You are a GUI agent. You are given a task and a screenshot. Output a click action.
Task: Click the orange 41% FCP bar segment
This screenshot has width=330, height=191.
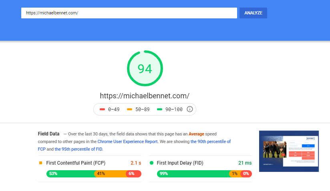pos(110,174)
